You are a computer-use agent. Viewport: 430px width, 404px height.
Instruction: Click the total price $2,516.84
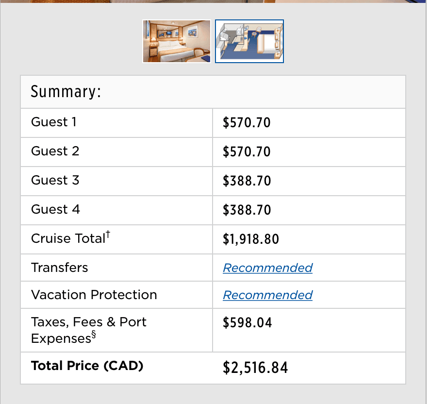[x=255, y=368]
